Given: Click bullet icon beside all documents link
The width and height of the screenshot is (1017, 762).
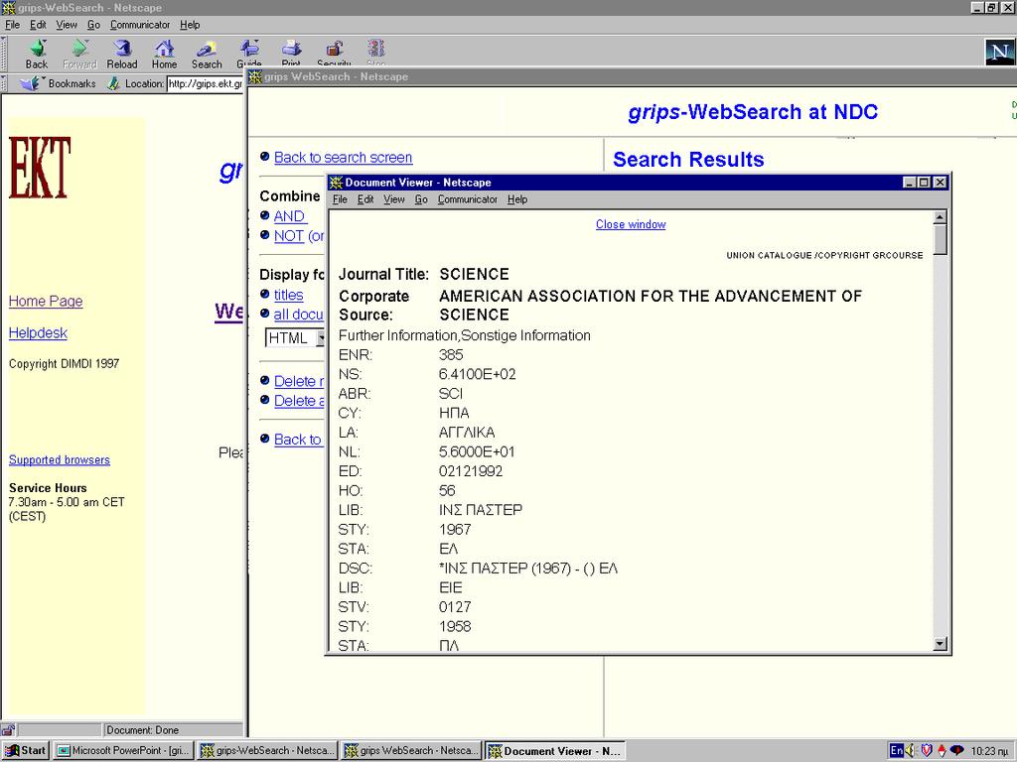Looking at the screenshot, I should pos(264,313).
